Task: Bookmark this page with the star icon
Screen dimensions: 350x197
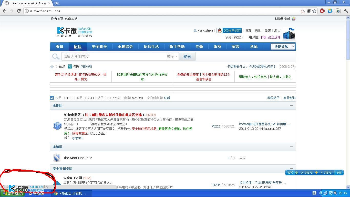Action: [314, 11]
